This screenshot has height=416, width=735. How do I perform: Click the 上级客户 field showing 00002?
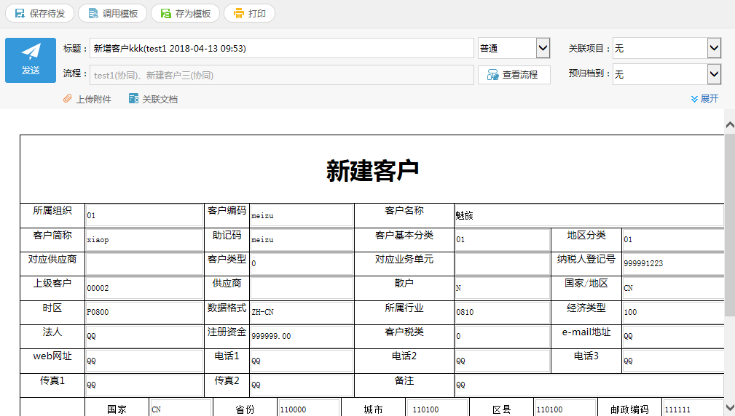pyautogui.click(x=144, y=288)
